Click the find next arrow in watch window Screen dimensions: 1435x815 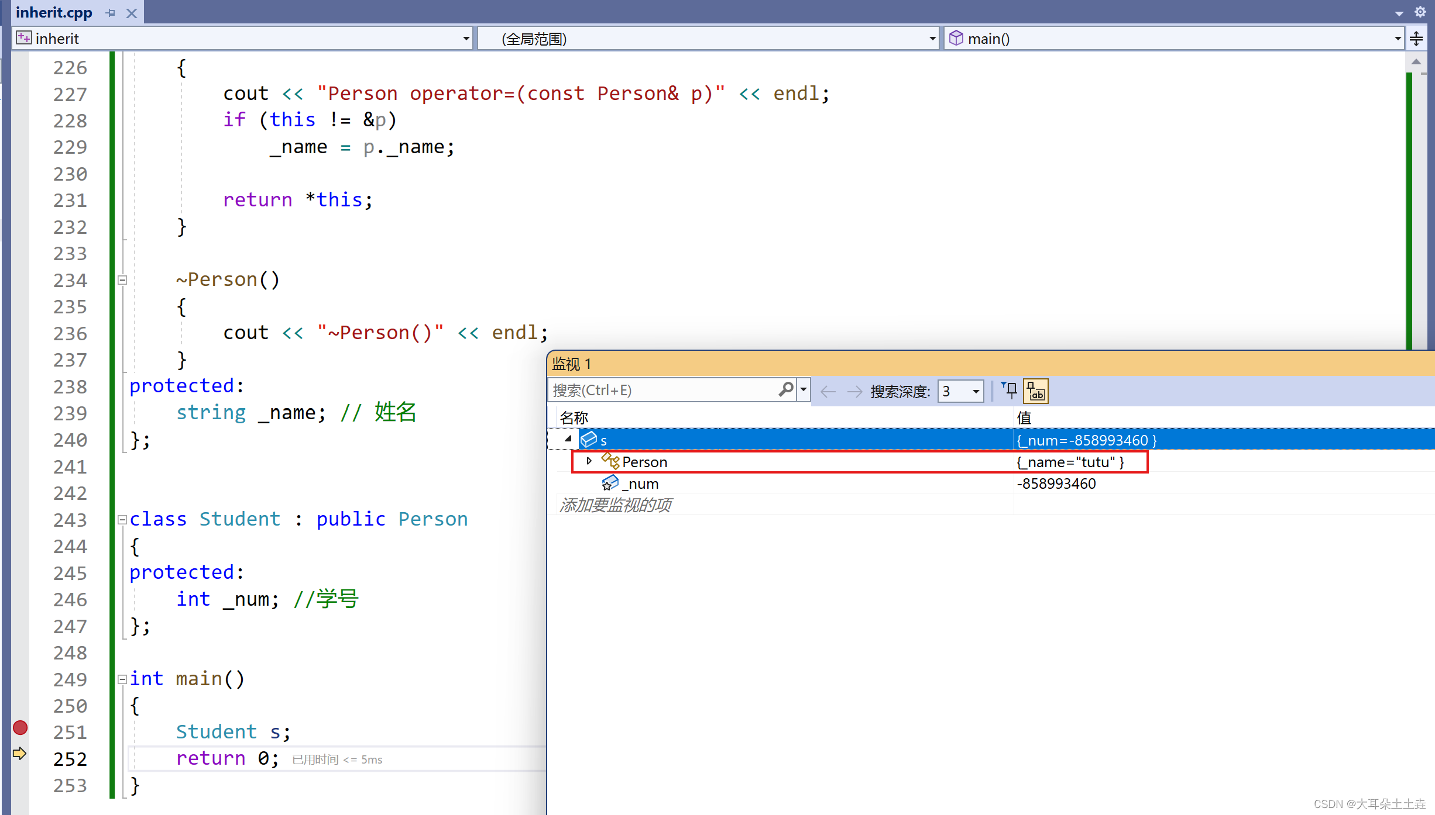854,391
